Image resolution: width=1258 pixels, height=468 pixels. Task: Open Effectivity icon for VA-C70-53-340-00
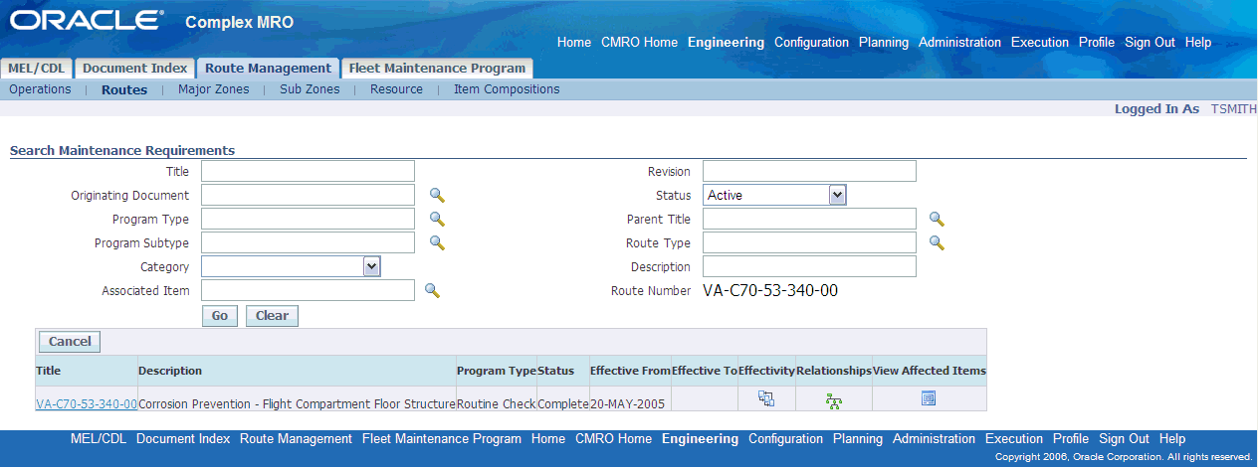tap(765, 398)
